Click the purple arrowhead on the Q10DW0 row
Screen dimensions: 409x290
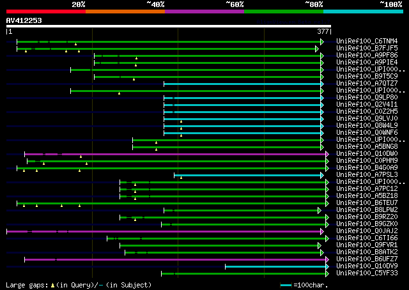tap(327, 155)
